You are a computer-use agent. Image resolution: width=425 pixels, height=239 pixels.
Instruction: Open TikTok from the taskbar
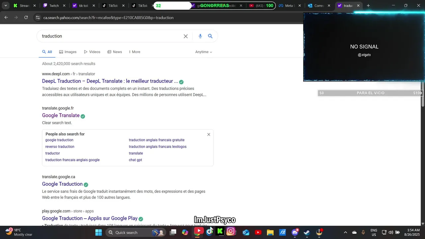coord(210,231)
